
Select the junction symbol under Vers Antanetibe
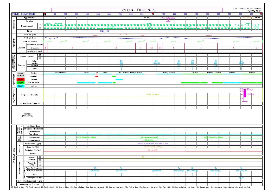tap(168, 21)
